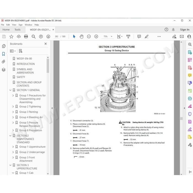Open the View menu

click(14, 25)
